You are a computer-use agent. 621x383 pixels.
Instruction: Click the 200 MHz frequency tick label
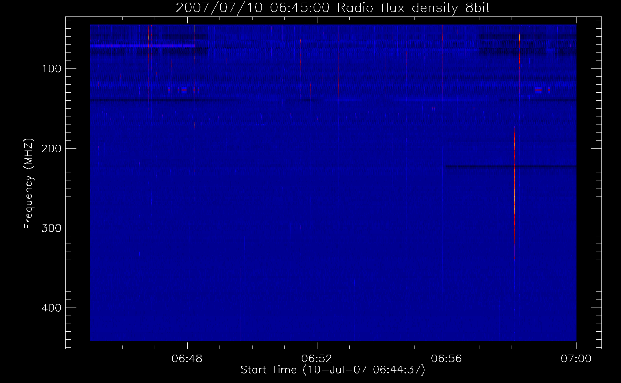pyautogui.click(x=51, y=148)
